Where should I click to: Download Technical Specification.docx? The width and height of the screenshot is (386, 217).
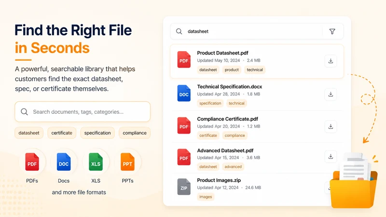(x=331, y=94)
